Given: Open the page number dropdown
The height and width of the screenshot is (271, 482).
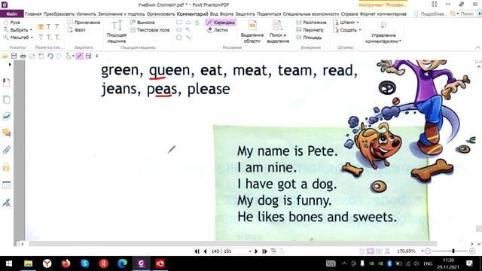Looking at the screenshot, I should click(249, 251).
